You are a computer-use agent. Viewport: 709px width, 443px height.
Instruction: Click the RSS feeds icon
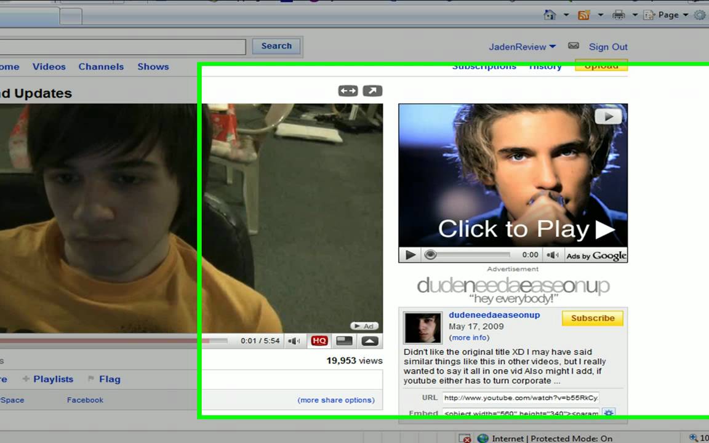coord(583,15)
